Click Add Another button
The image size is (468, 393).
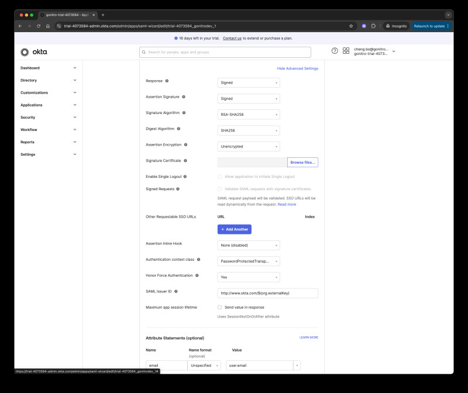coord(235,229)
